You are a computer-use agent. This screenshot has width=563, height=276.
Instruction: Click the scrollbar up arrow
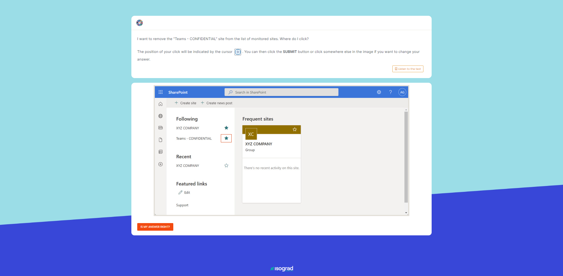(x=406, y=110)
